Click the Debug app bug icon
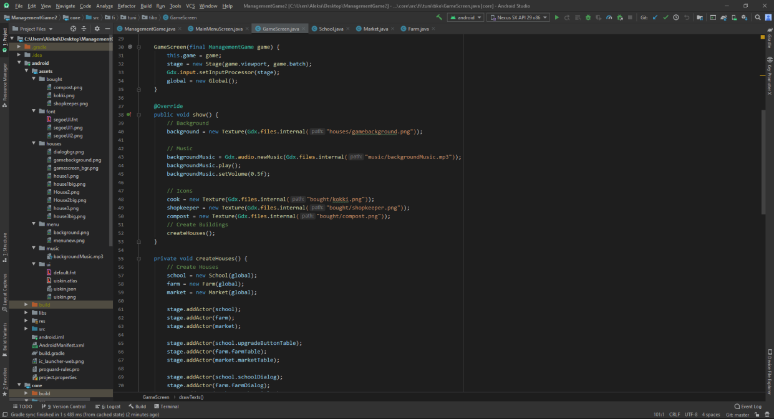 click(587, 17)
